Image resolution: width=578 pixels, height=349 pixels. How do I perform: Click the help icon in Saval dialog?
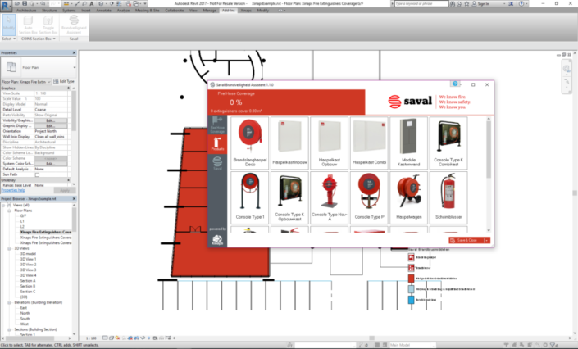point(455,84)
